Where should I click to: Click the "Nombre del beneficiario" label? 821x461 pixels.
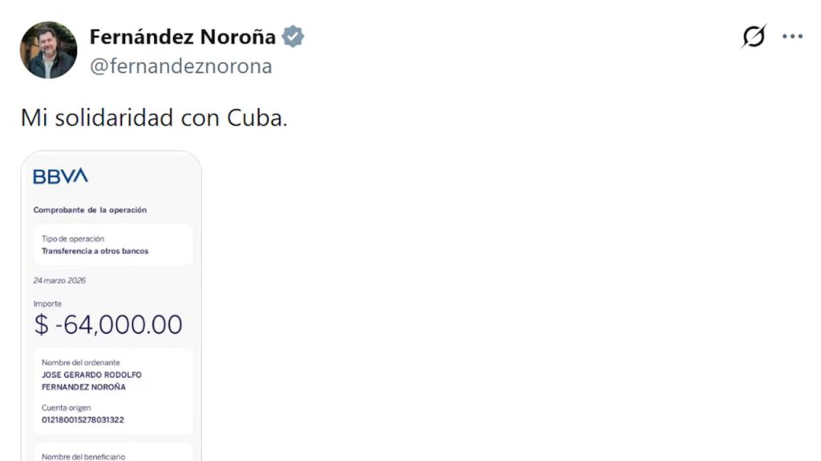click(x=83, y=456)
